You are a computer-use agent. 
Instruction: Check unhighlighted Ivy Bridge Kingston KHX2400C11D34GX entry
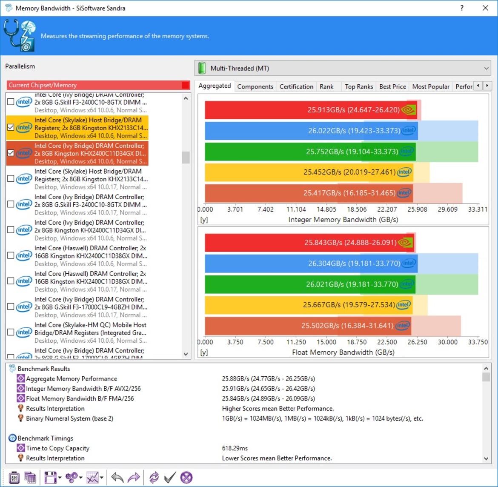[x=11, y=230]
